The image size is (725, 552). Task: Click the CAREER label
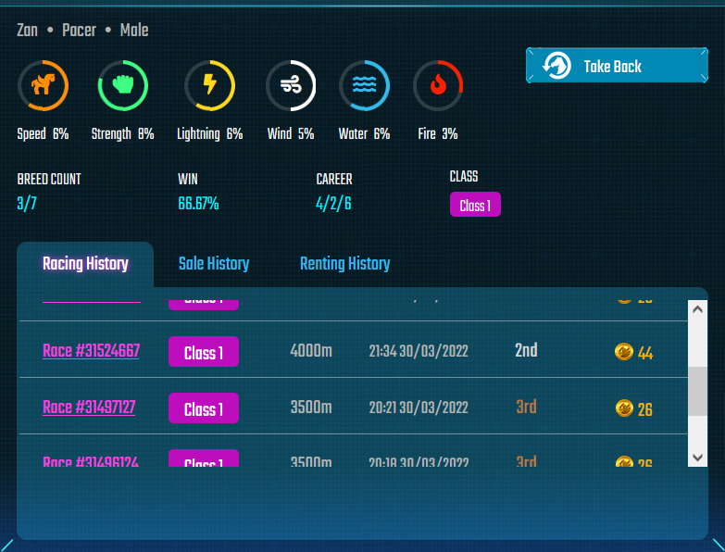pyautogui.click(x=334, y=179)
